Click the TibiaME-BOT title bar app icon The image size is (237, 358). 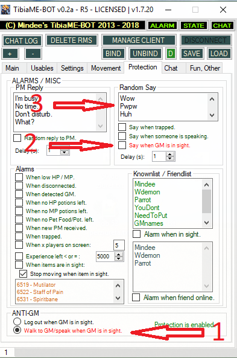point(5,10)
